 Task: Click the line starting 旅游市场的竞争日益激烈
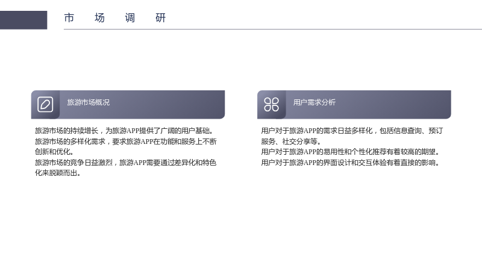(126, 163)
